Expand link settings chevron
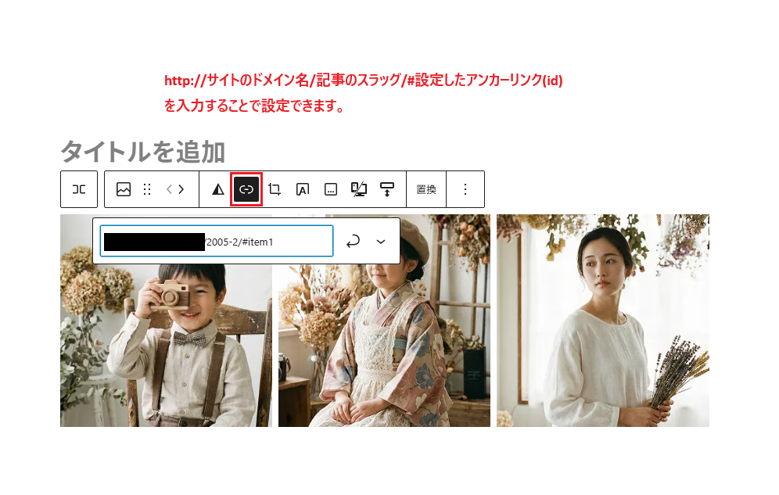 [x=381, y=242]
